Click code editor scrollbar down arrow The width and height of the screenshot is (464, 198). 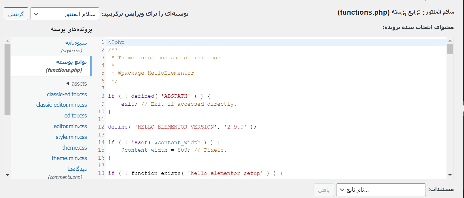tap(450, 175)
